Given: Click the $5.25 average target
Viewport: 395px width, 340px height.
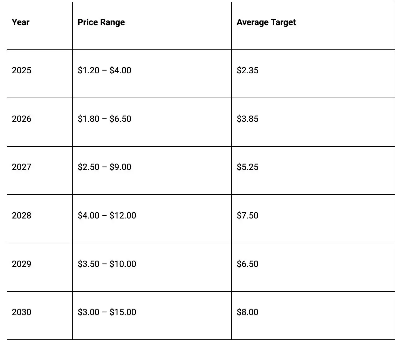Looking at the screenshot, I should click(x=247, y=167).
